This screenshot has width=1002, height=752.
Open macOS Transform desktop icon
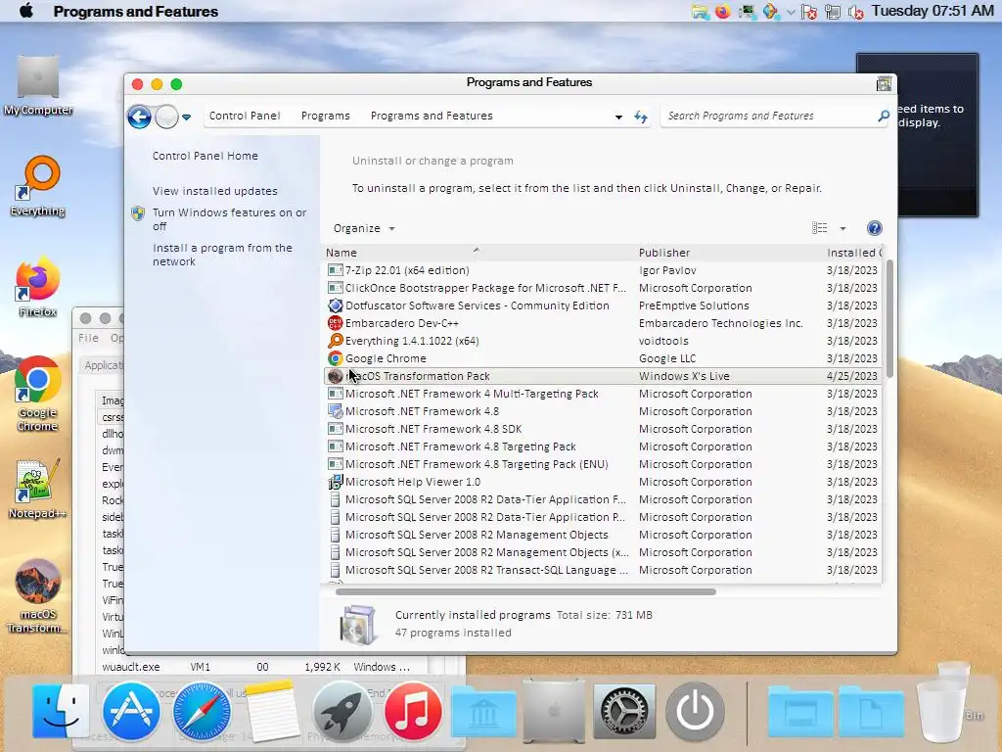(38, 596)
